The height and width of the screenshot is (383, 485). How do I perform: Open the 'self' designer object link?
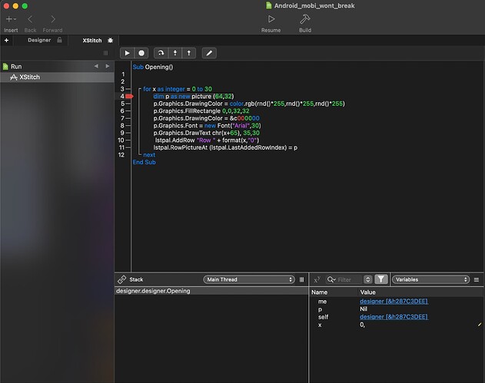click(x=394, y=317)
